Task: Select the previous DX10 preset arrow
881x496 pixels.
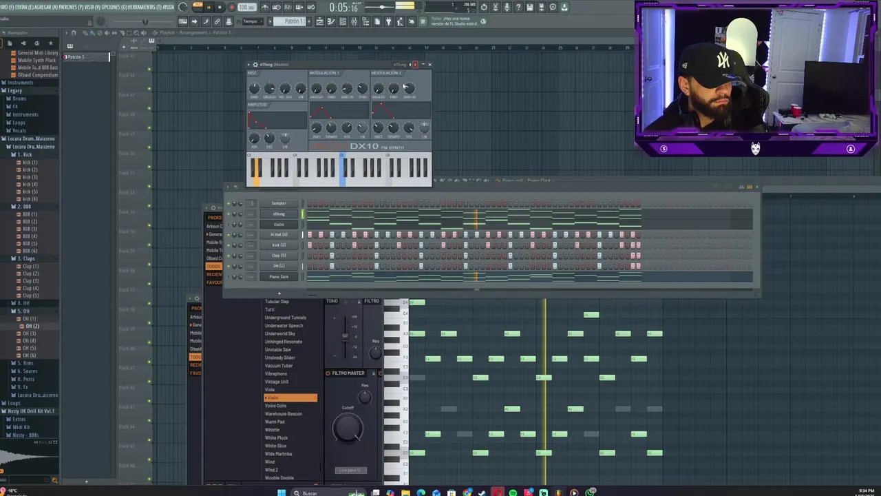Action: click(x=412, y=64)
